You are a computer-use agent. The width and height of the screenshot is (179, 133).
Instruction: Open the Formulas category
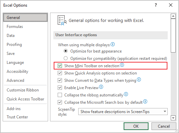pyautogui.click(x=25, y=27)
